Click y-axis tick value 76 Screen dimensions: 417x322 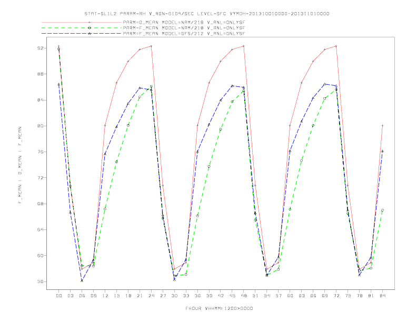click(x=41, y=152)
